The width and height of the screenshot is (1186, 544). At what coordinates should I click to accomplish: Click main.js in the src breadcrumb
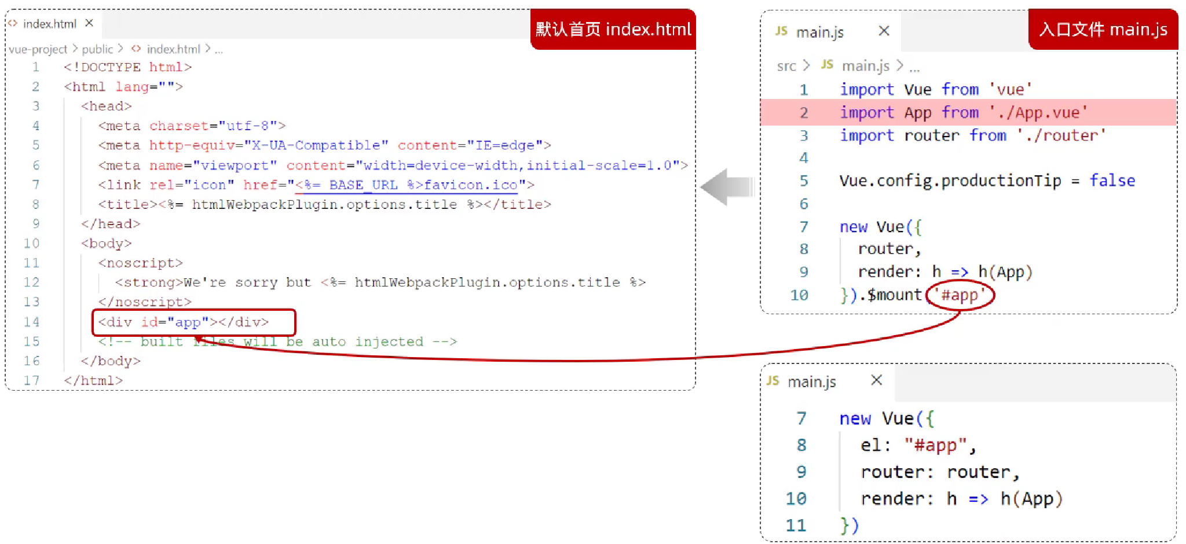pos(866,66)
